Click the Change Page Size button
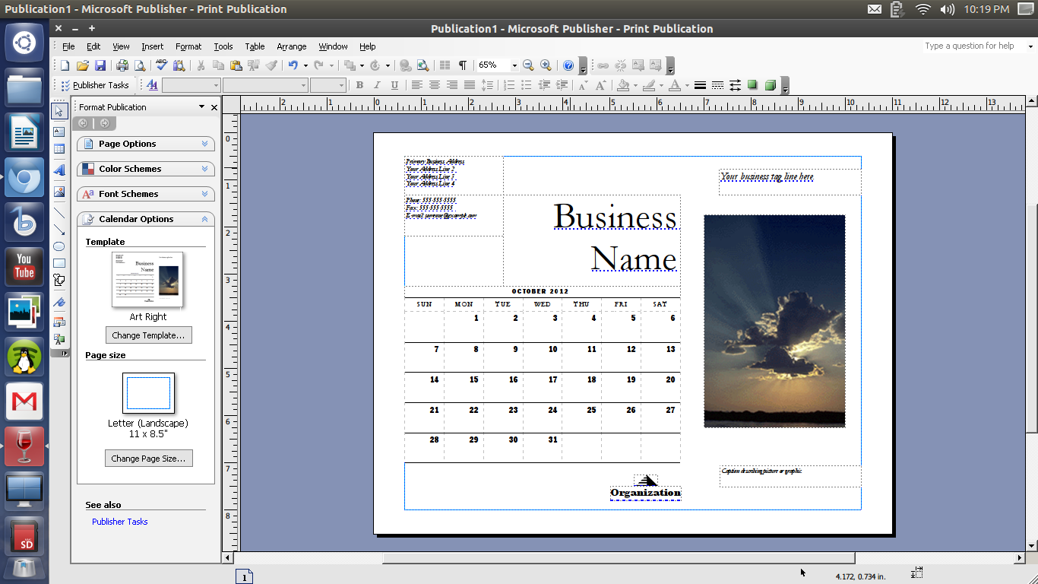Viewport: 1038px width, 584px height. click(x=148, y=458)
